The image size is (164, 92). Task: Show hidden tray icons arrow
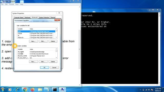[x=140, y=90]
